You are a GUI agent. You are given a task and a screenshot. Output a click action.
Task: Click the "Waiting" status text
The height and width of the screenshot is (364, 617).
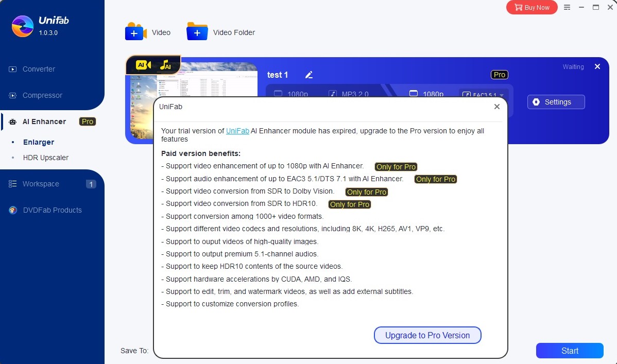tap(573, 67)
